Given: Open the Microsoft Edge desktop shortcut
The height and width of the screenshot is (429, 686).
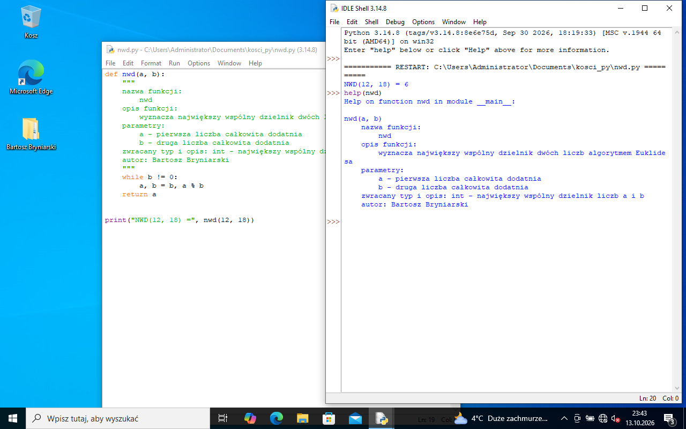Looking at the screenshot, I should coord(31,78).
